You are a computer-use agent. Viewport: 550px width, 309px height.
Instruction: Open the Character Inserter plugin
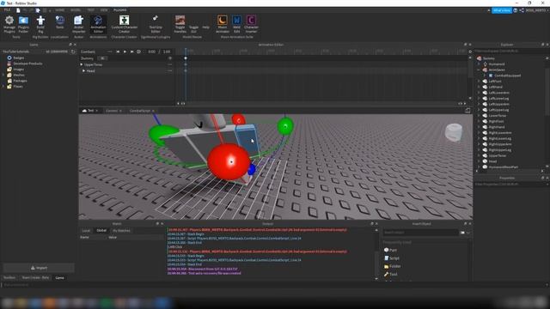click(251, 24)
